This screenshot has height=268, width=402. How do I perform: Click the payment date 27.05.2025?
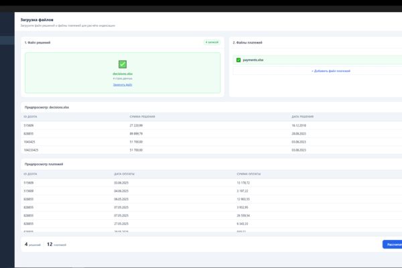pyautogui.click(x=121, y=224)
